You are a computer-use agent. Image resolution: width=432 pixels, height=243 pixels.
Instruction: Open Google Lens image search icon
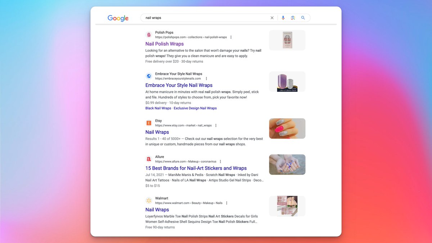click(x=293, y=18)
